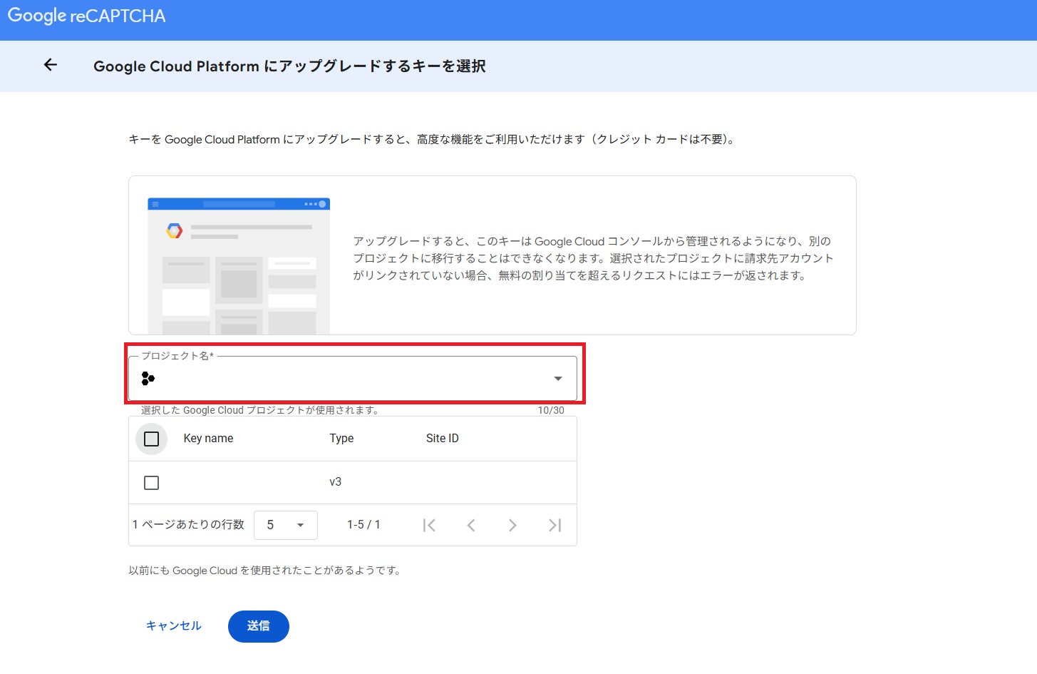Jump to the last page of the key table

554,525
